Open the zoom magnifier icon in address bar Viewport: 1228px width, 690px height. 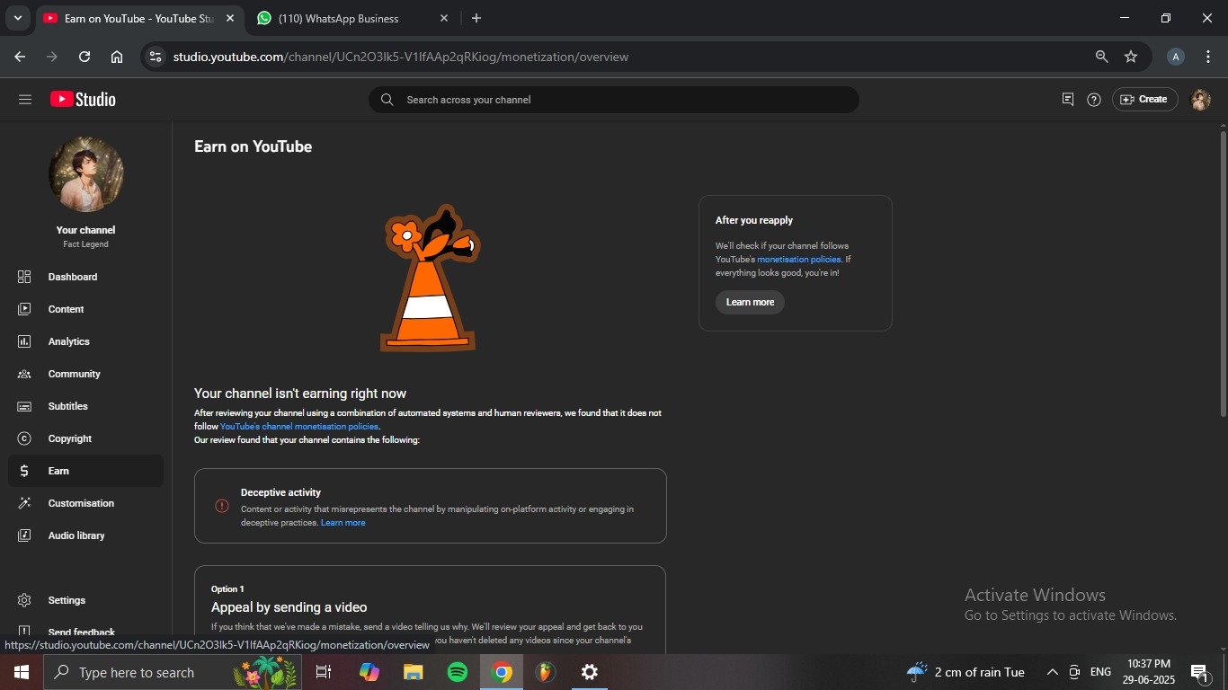(1101, 57)
